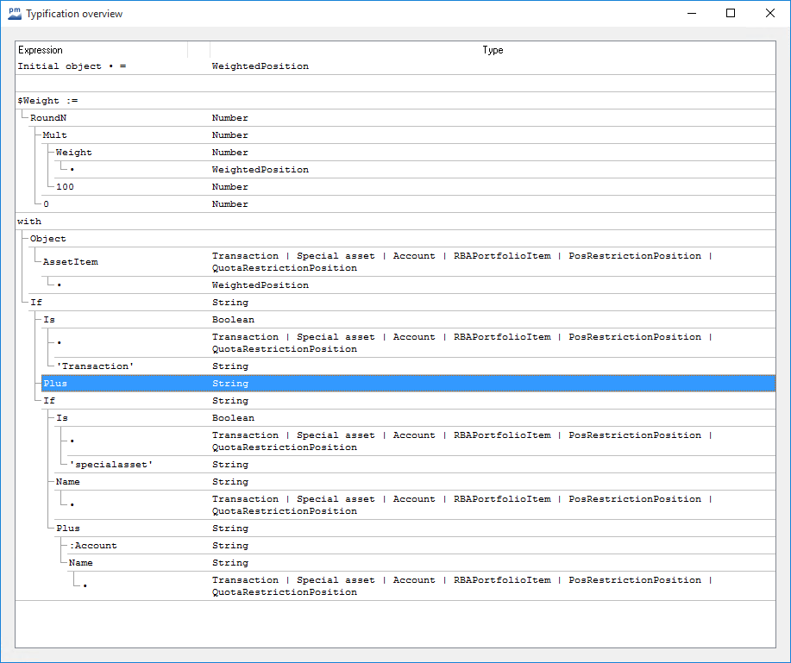Click the Type column header
This screenshot has height=663, width=791.
point(492,50)
